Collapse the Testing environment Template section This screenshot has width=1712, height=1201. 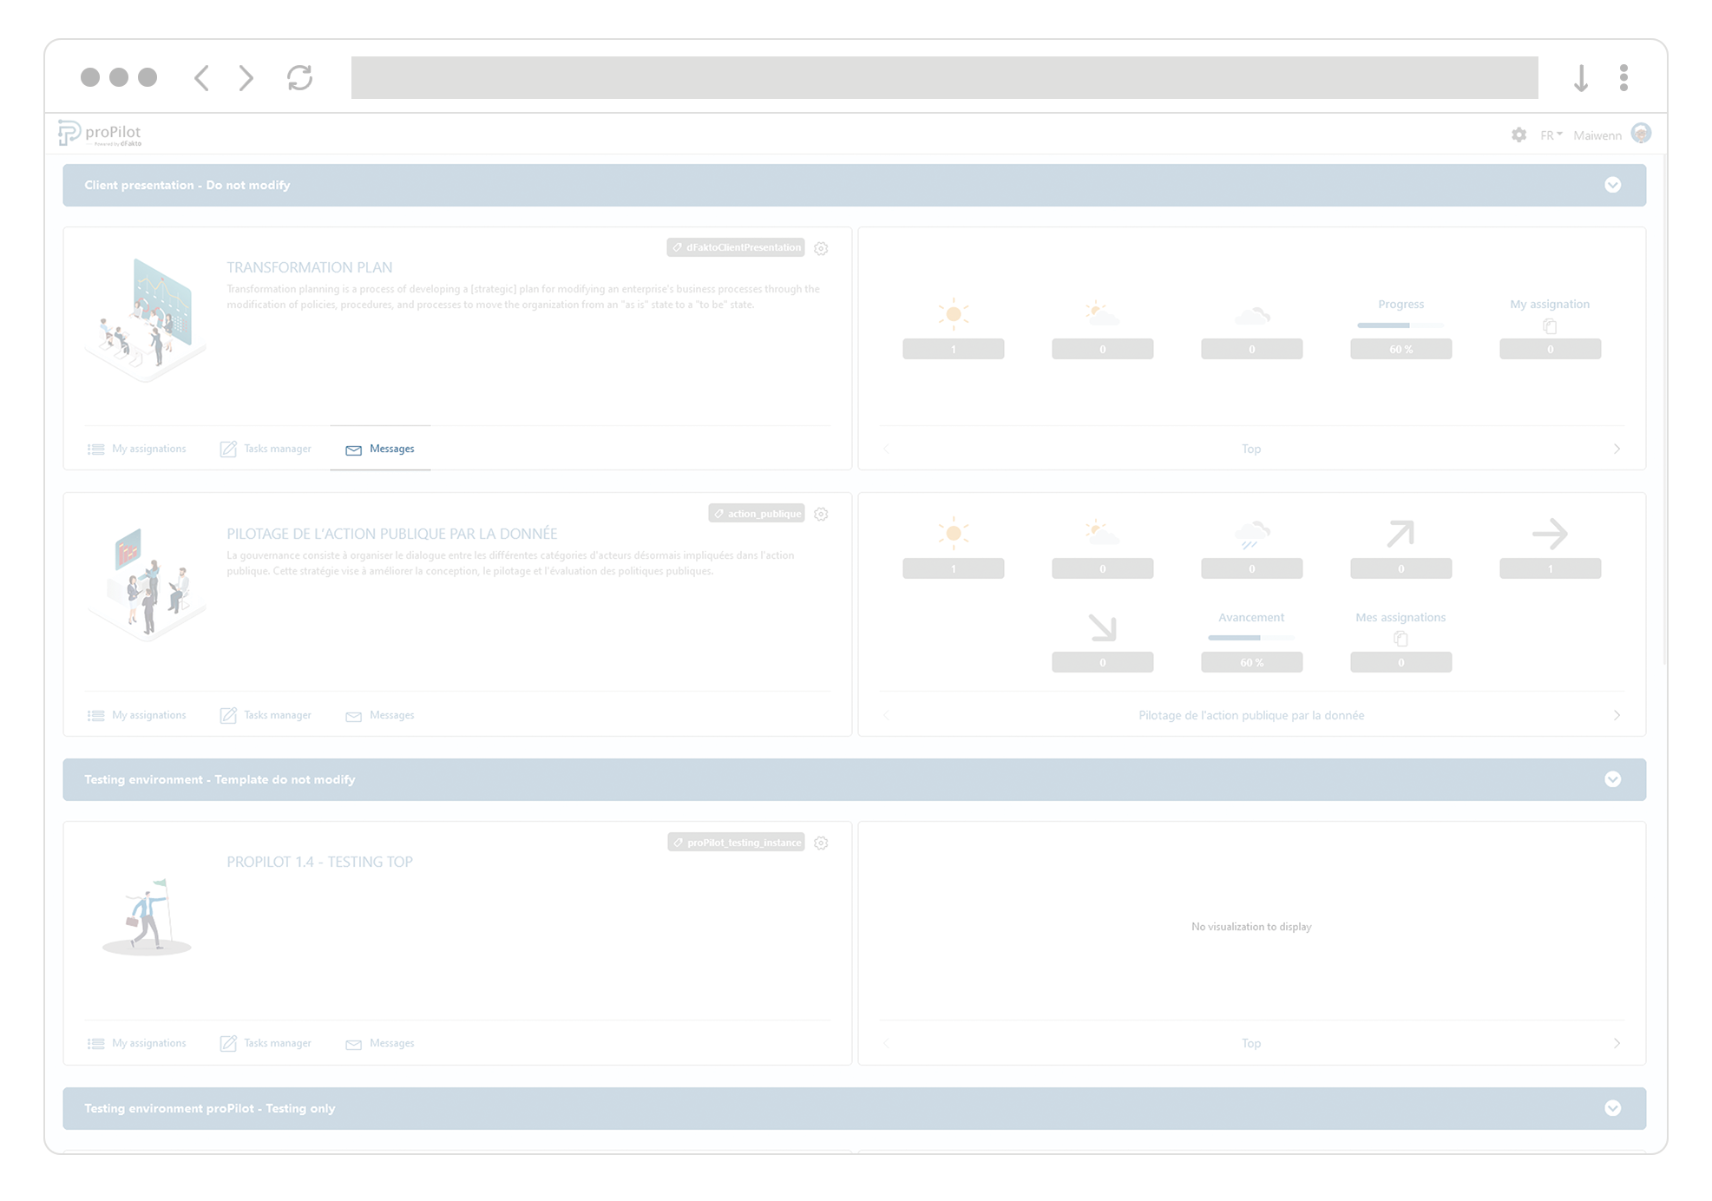click(1613, 779)
